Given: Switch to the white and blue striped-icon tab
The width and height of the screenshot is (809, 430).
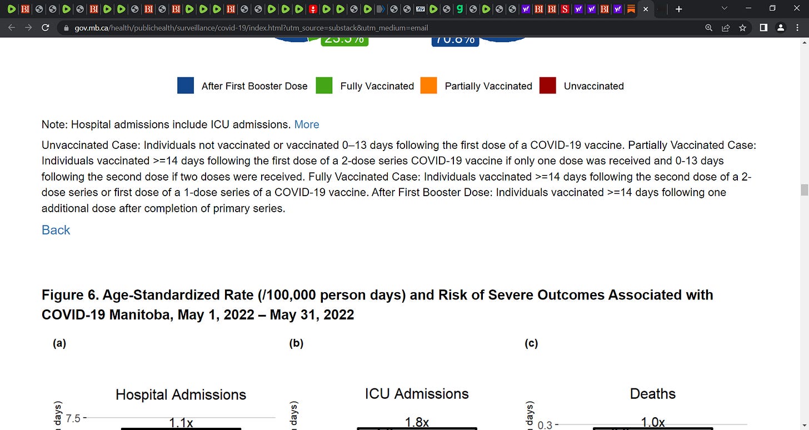Looking at the screenshot, I should [x=421, y=9].
